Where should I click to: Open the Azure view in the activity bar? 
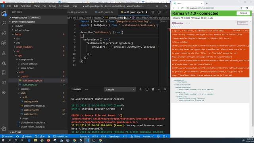point(4,63)
